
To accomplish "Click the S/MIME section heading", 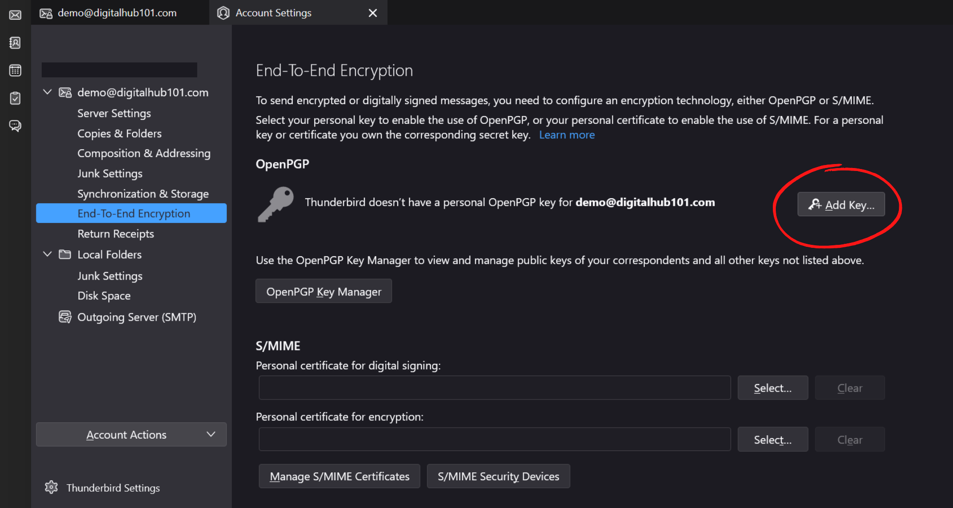I will 278,346.
